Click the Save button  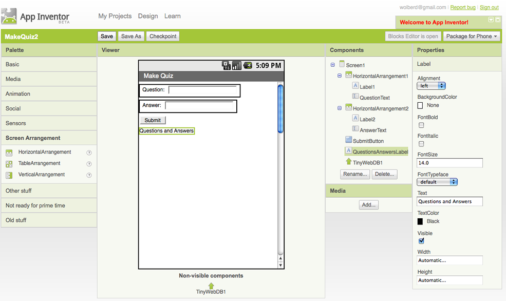click(107, 36)
